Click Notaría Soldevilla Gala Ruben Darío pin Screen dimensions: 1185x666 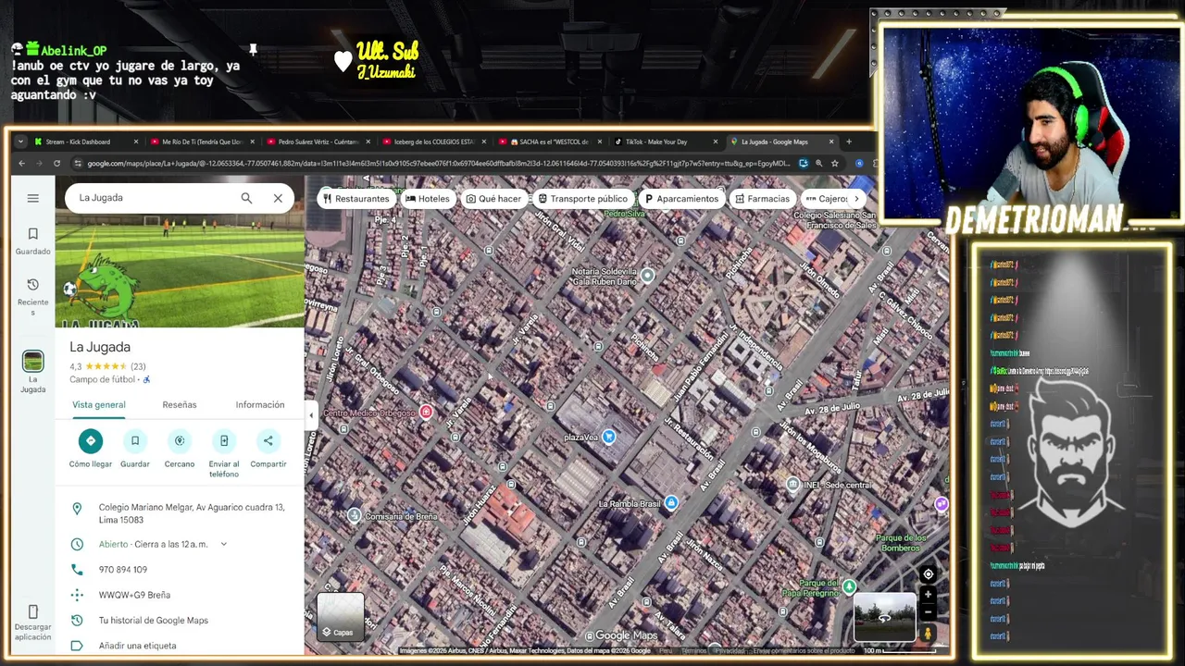tap(647, 276)
